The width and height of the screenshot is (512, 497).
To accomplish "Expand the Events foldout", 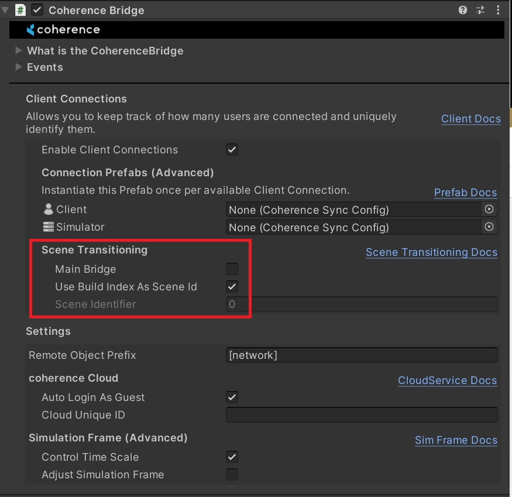I will [19, 67].
